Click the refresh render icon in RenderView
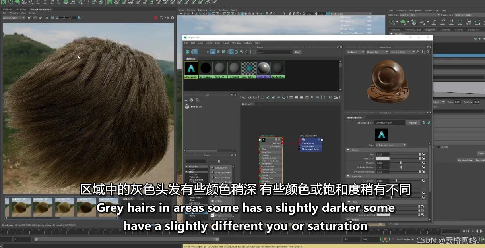 pyautogui.click(x=161, y=18)
